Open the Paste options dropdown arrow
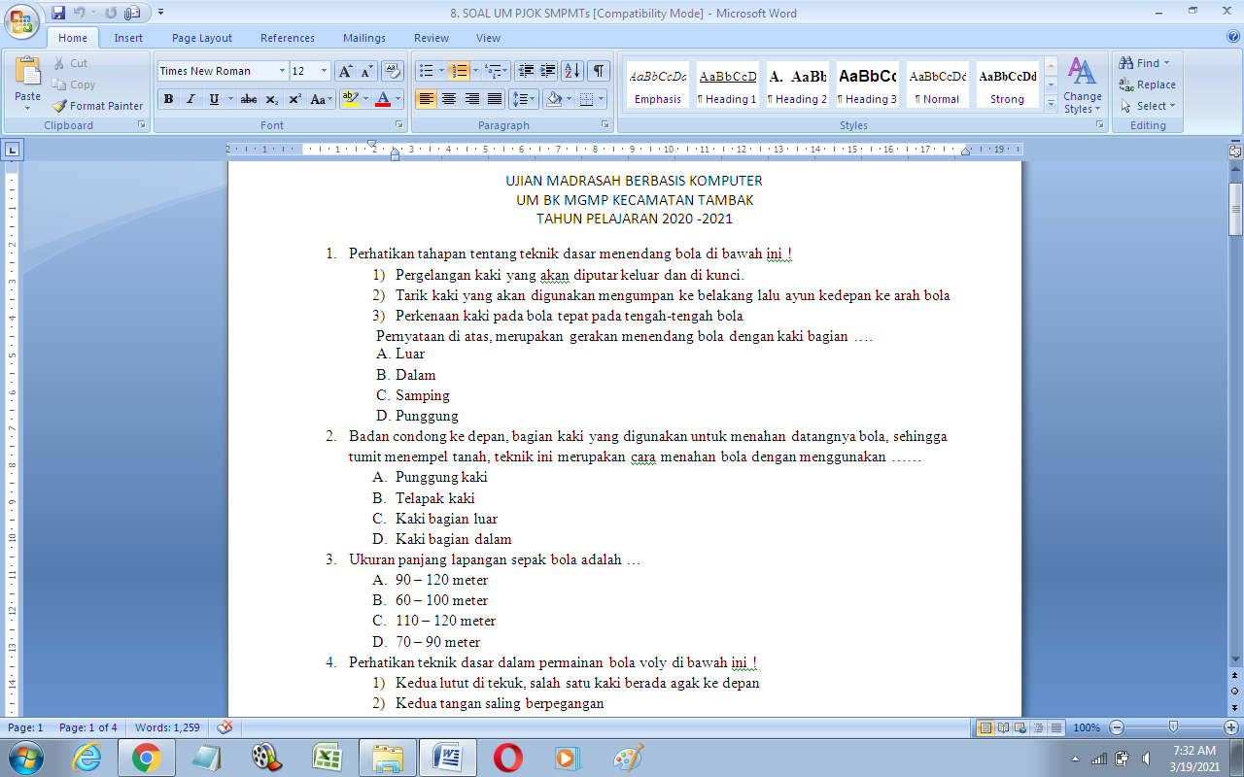The image size is (1244, 777). click(28, 108)
